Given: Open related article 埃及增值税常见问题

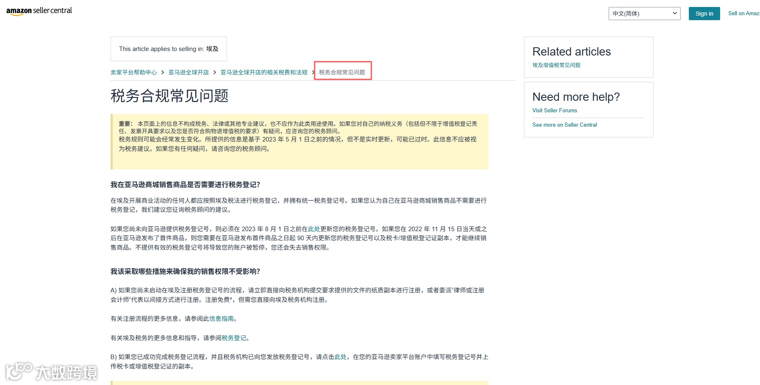Looking at the screenshot, I should pyautogui.click(x=556, y=65).
